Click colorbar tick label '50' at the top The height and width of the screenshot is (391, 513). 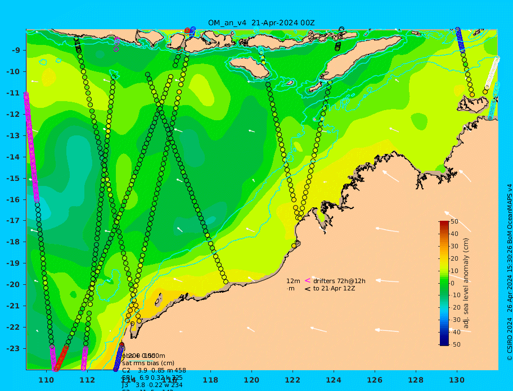pyautogui.click(x=454, y=221)
